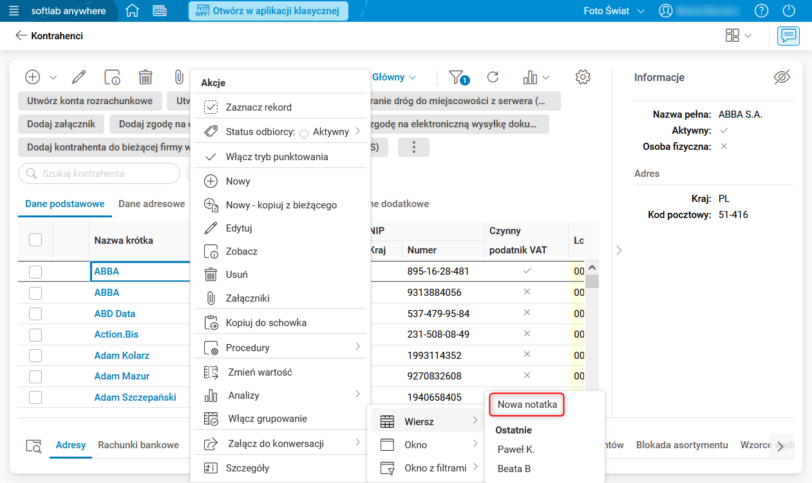Click the pencil edit icon in toolbar
This screenshot has width=812, height=483.
coord(79,77)
